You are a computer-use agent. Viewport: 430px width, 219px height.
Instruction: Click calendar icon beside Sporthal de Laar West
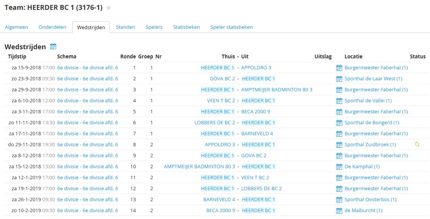[339, 79]
